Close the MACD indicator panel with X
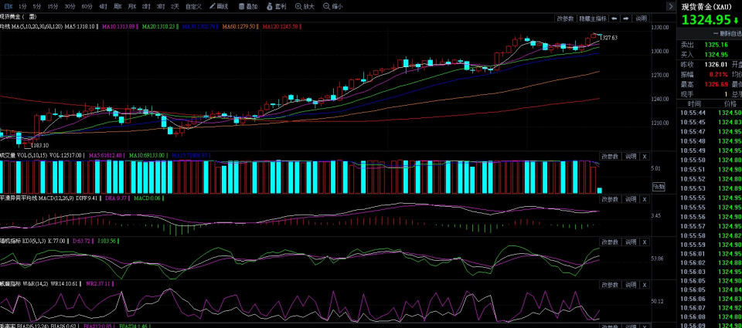Image resolution: width=742 pixels, height=328 pixels. coord(645,200)
